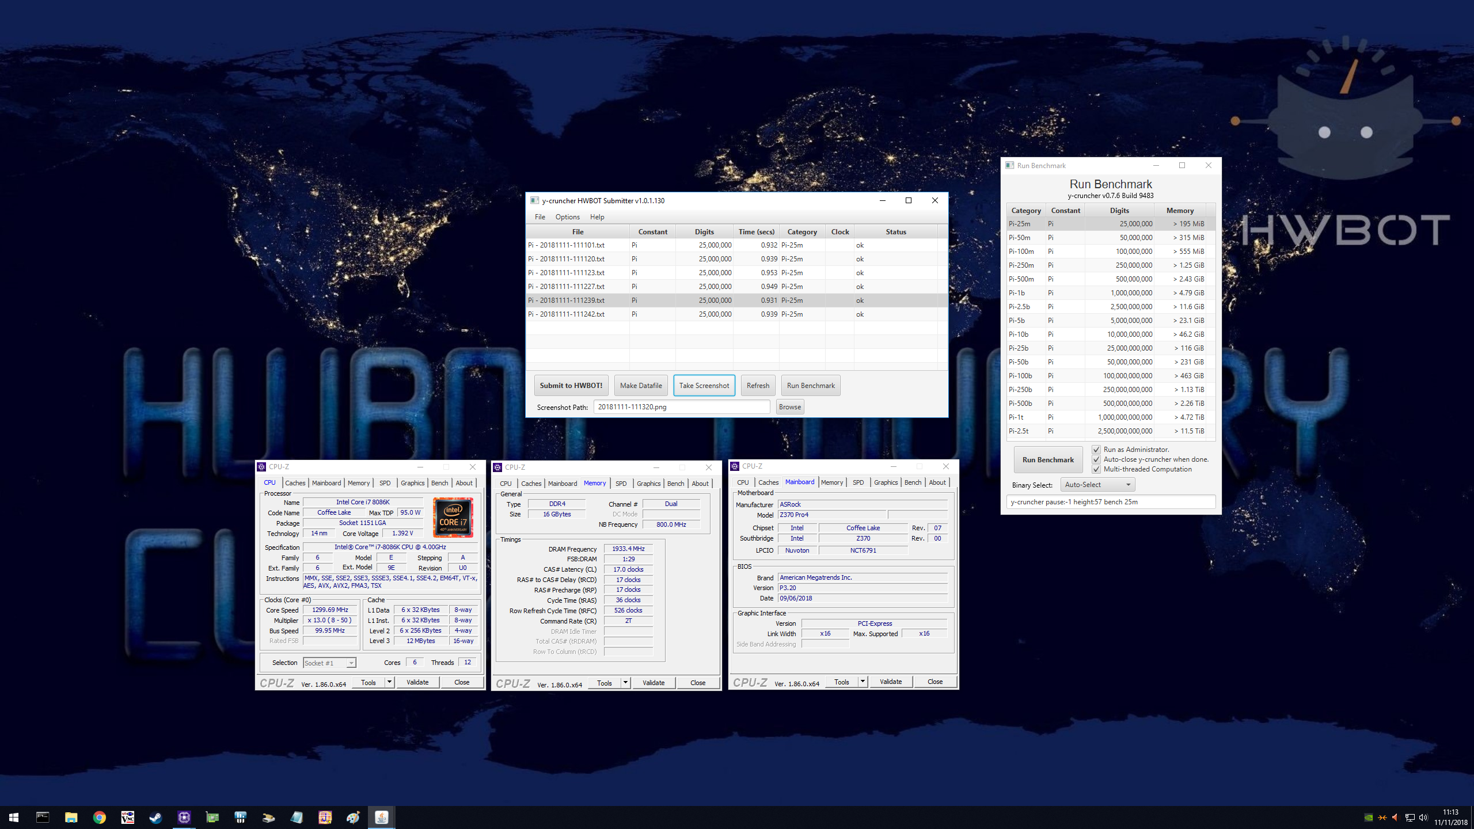Open the Paint palette taskbar icon
Image resolution: width=1474 pixels, height=829 pixels.
click(x=353, y=817)
